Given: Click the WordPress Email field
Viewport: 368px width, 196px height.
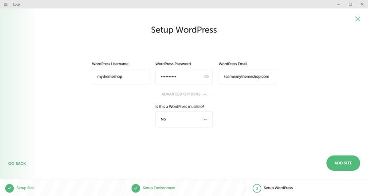Looking at the screenshot, I should point(247,76).
